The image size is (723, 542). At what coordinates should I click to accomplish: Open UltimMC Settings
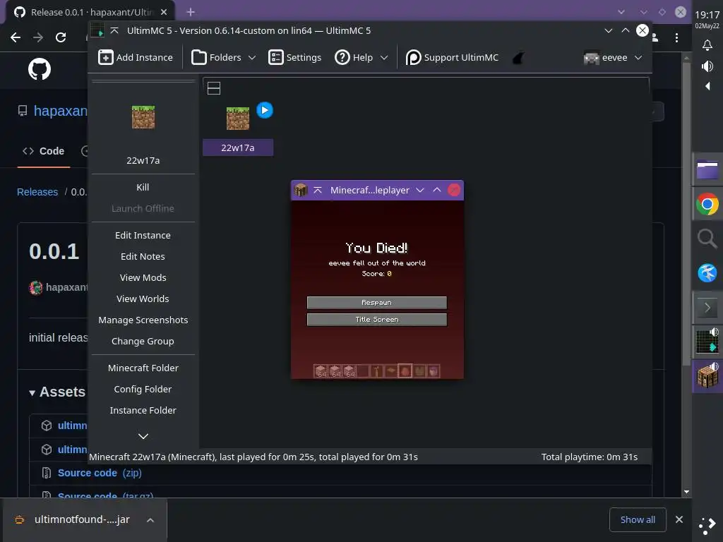(294, 58)
